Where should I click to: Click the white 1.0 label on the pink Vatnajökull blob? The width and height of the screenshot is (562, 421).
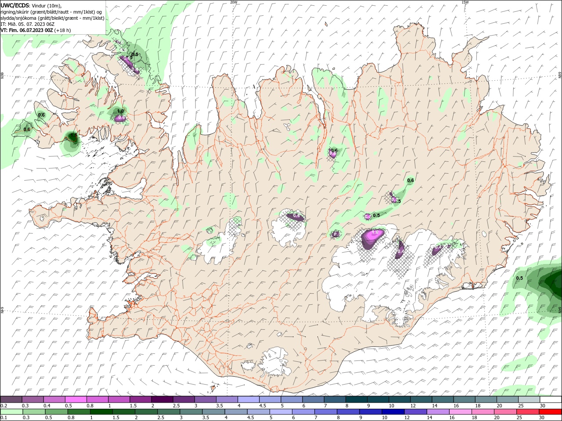coord(375,232)
